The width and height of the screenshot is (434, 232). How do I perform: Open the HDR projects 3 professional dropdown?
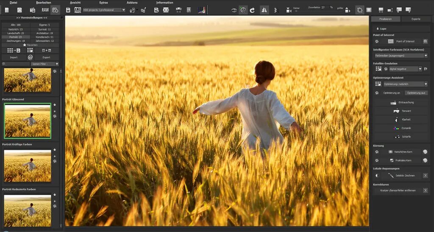pos(104,10)
